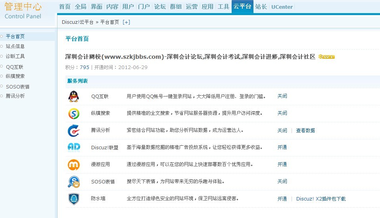Click the Discuz!云平台 breadcrumb text

click(78, 22)
